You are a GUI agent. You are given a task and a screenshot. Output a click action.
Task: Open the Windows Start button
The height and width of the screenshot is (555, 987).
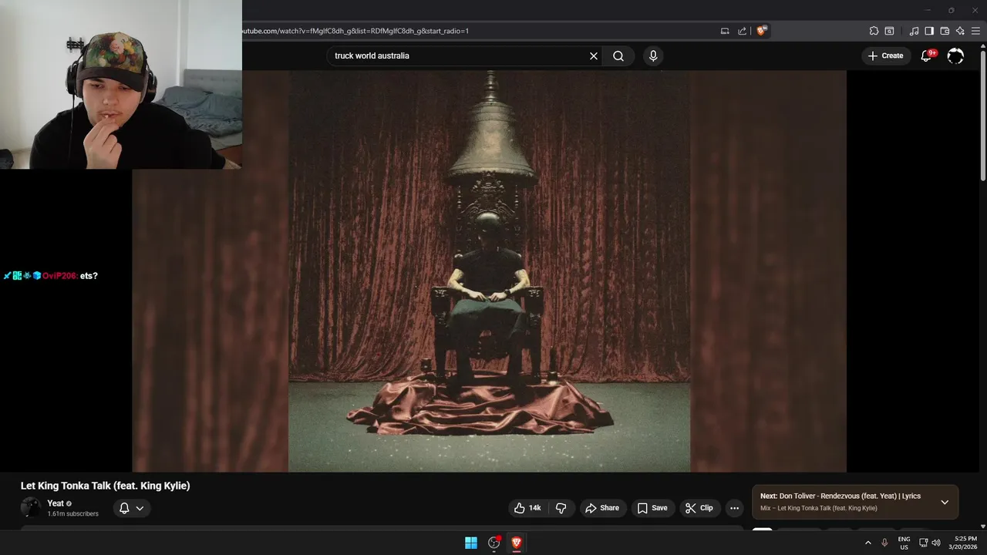tap(471, 543)
